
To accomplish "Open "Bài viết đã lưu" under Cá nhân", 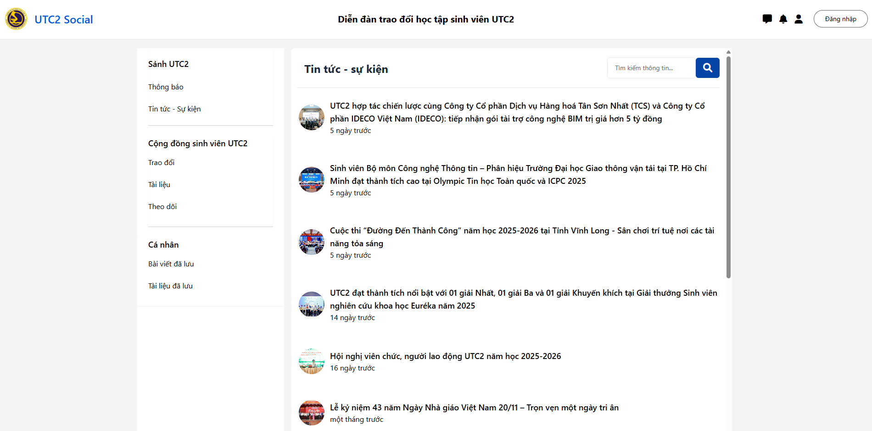I will click(171, 264).
